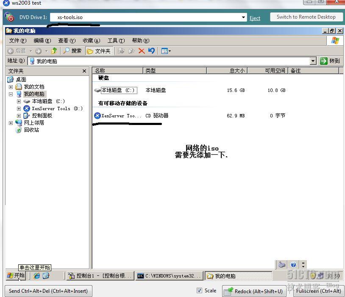The image size is (345, 297).
Task: Click the 我的电脑 taskbar button
Action: (238, 276)
